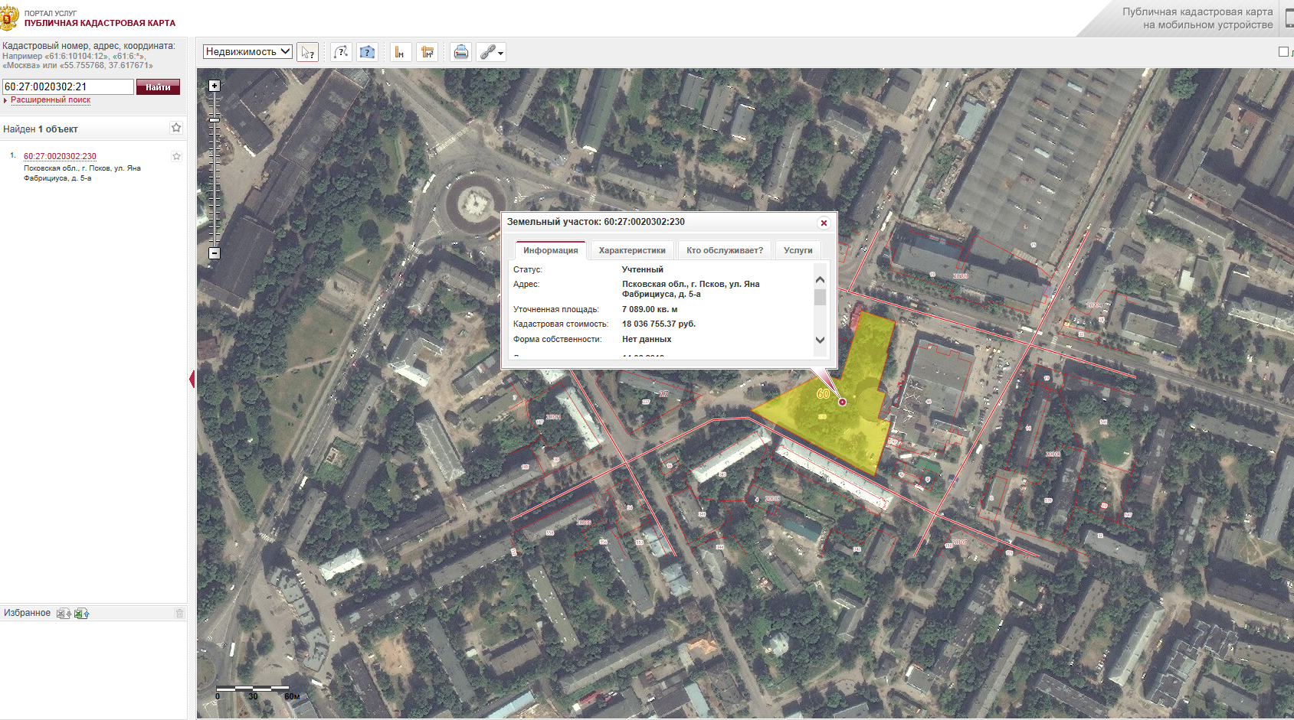Image resolution: width=1294 pixels, height=720 pixels.
Task: Click the cadastral number search field
Action: 67,86
